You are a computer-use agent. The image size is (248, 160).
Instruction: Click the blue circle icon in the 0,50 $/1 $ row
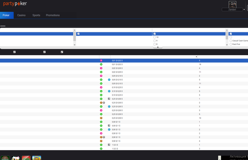[109, 130]
